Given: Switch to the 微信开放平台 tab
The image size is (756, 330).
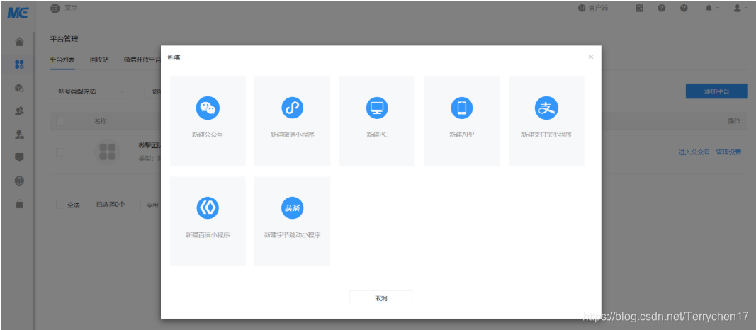Looking at the screenshot, I should click(x=142, y=59).
